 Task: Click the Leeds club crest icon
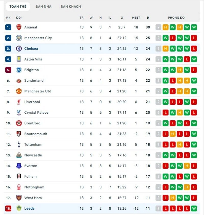click(x=19, y=208)
